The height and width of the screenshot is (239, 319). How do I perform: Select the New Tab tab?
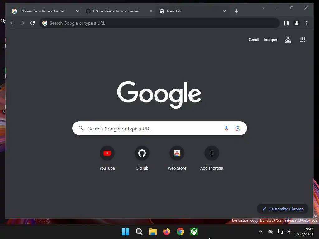pyautogui.click(x=193, y=11)
